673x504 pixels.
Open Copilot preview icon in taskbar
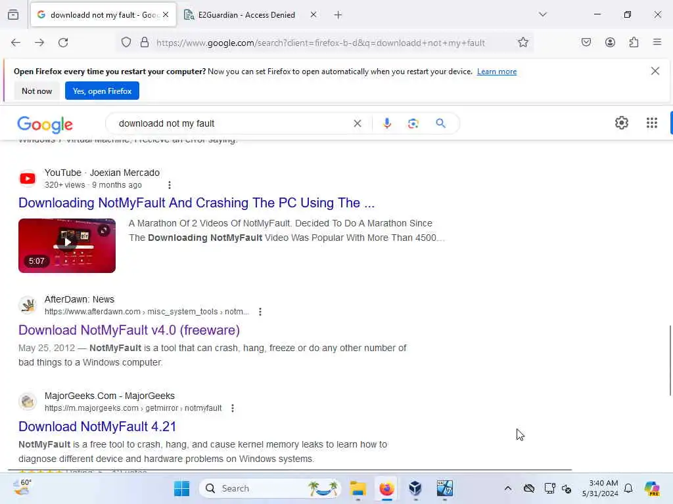coord(652,488)
